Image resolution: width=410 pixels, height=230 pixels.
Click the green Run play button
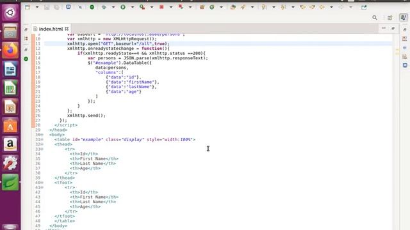(123, 7)
